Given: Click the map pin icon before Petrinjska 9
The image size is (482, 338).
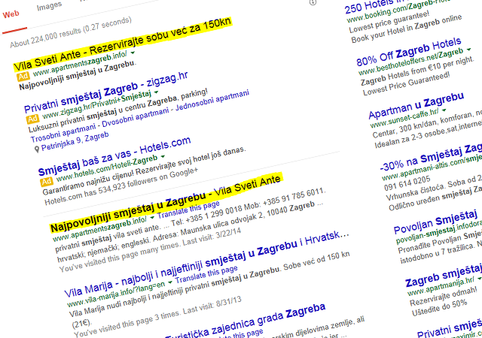Looking at the screenshot, I should pyautogui.click(x=37, y=149).
